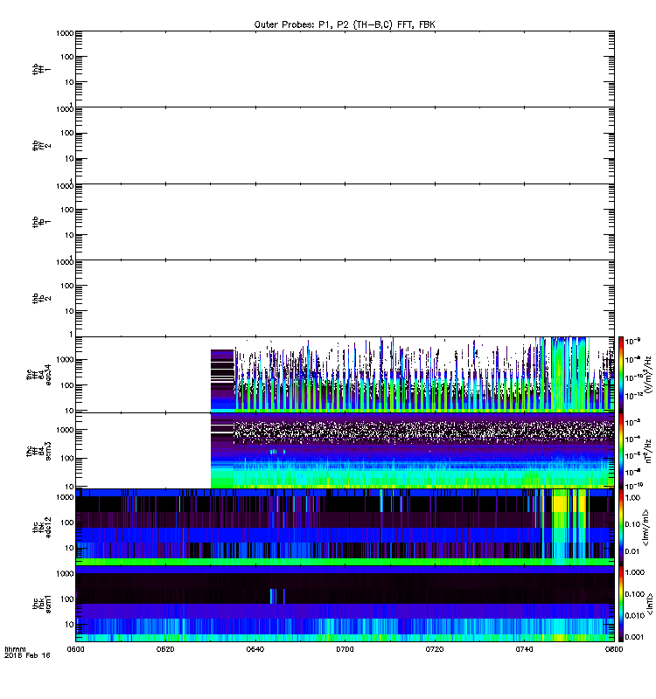
Task: Click the solid purple block starting the edc34 data
Action: click(222, 380)
